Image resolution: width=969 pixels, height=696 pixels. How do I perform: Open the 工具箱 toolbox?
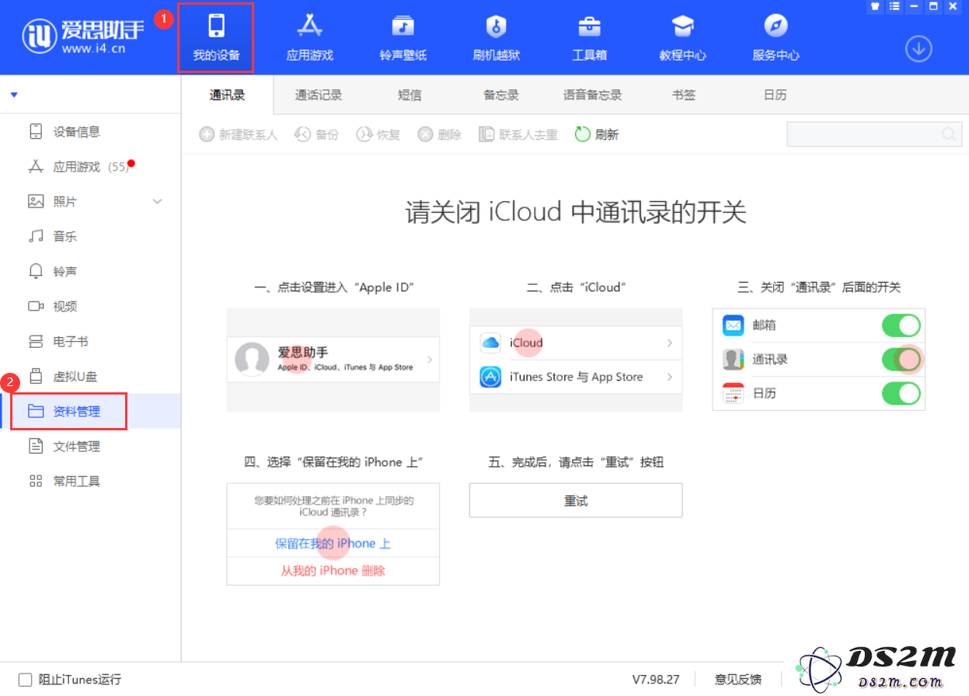click(x=589, y=37)
